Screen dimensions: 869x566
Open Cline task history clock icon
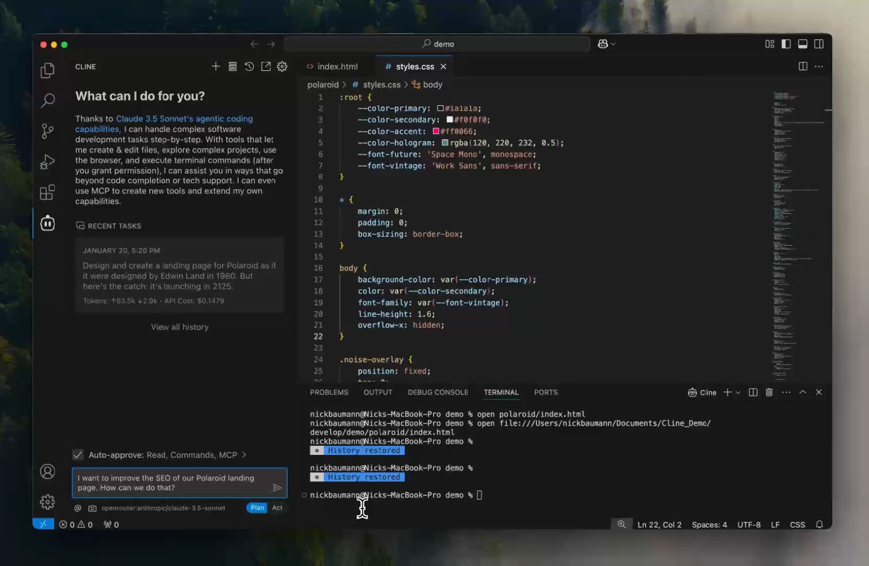pyautogui.click(x=249, y=67)
